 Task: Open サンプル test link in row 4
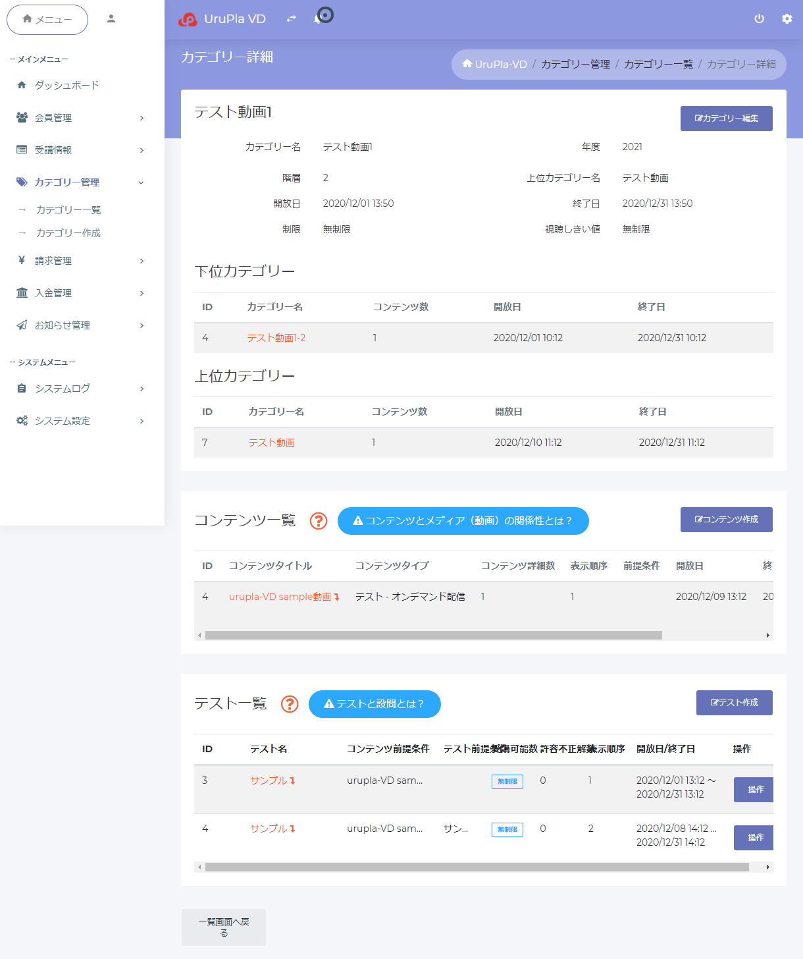pyautogui.click(x=269, y=829)
